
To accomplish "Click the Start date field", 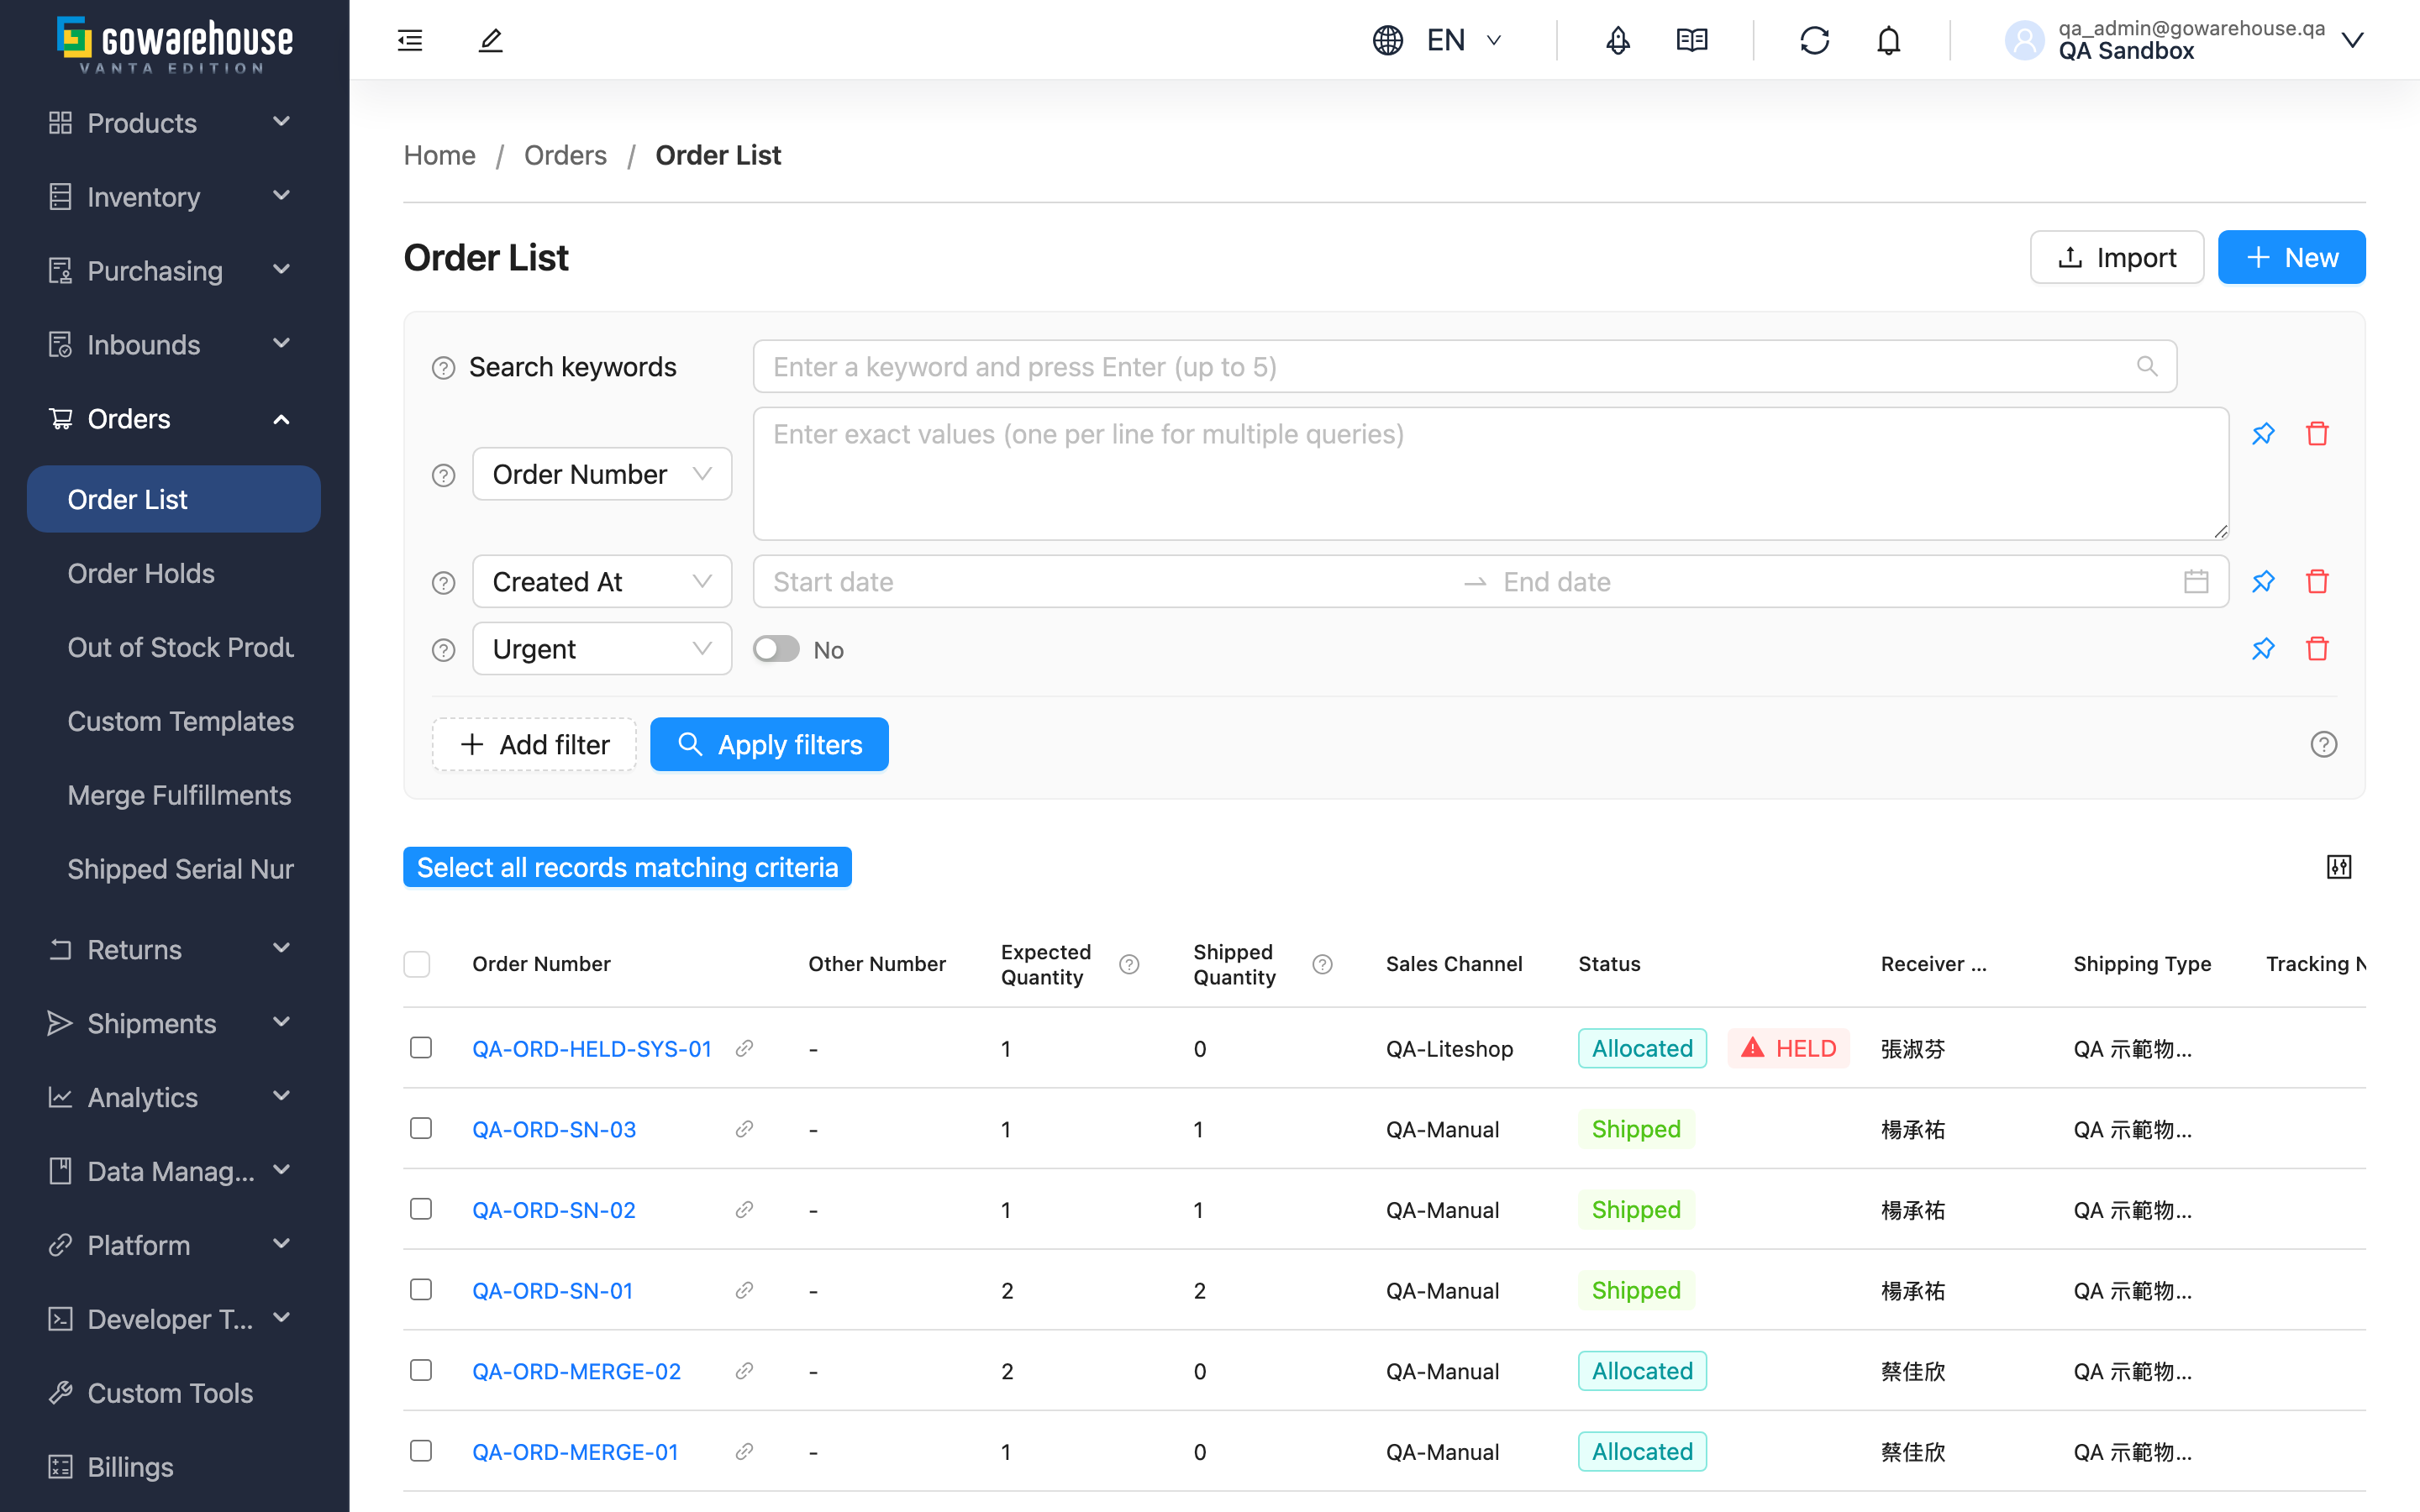I will tap(1108, 581).
